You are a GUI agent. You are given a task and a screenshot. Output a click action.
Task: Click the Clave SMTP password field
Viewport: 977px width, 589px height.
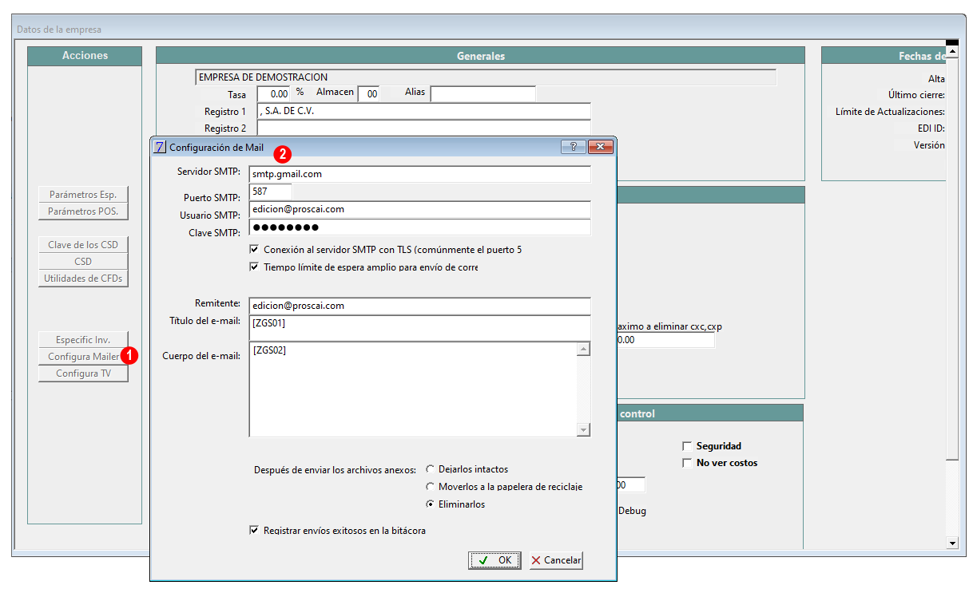tap(420, 227)
